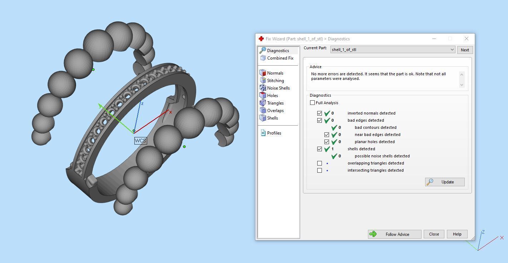Go to the Noise Shells page label
This screenshot has width=508, height=263.
tap(278, 88)
